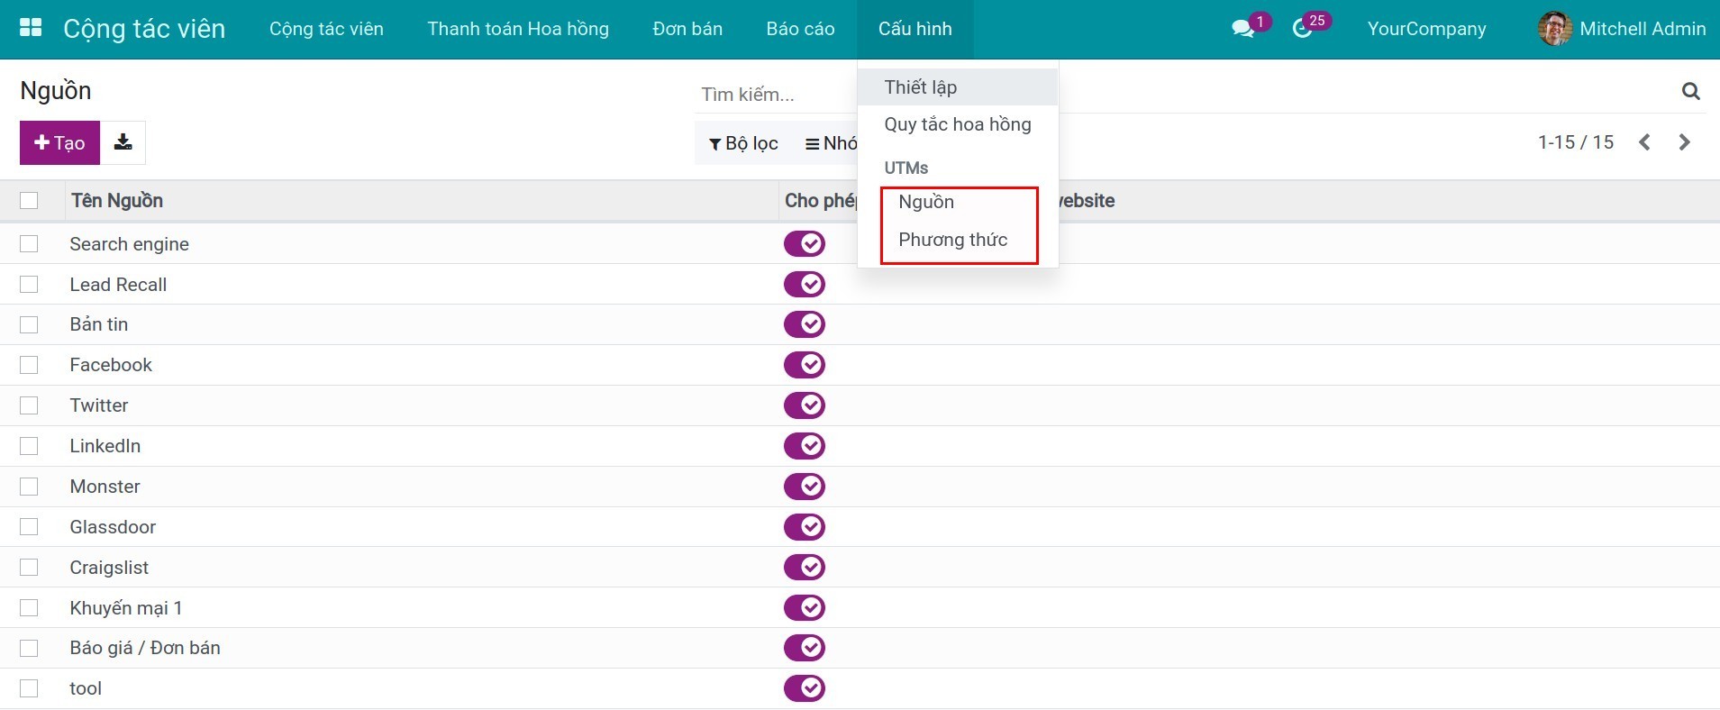This screenshot has height=710, width=1720.
Task: Select Phương thức in the UTMs menu
Action: tap(952, 240)
